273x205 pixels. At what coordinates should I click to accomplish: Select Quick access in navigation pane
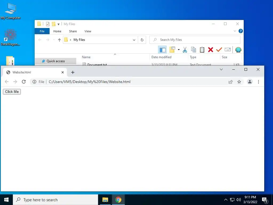55,61
